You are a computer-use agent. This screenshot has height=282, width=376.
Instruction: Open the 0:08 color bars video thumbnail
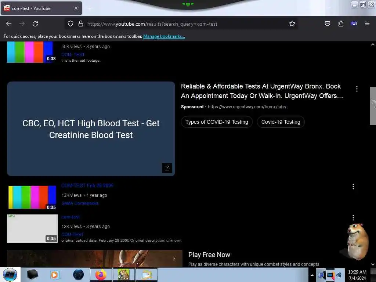click(32, 52)
